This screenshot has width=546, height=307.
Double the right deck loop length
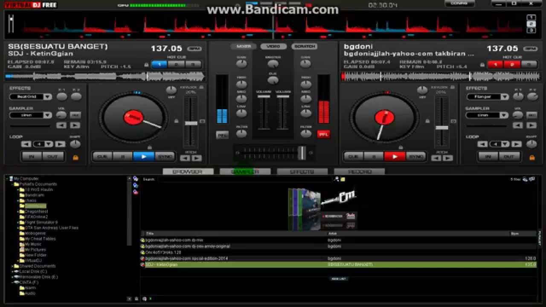tap(516, 144)
